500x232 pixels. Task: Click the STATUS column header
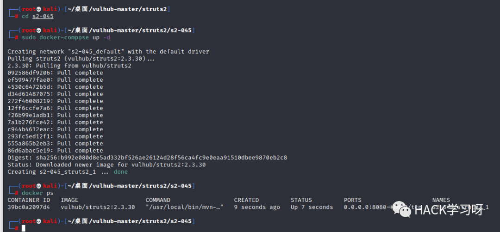301,200
